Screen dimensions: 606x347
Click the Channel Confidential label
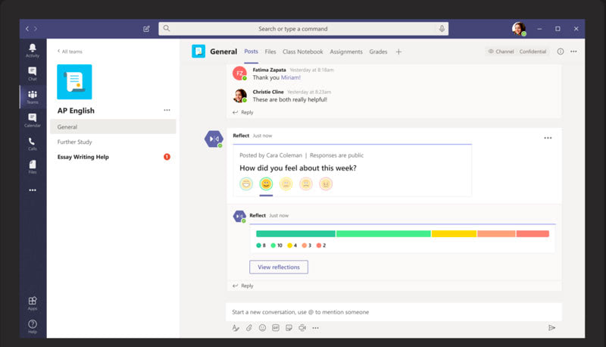pos(517,52)
